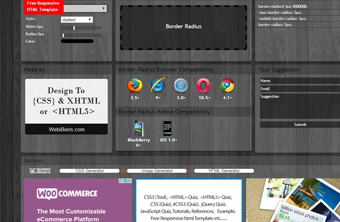
Task: Click the iOS iPhone icon
Action: 168,128
